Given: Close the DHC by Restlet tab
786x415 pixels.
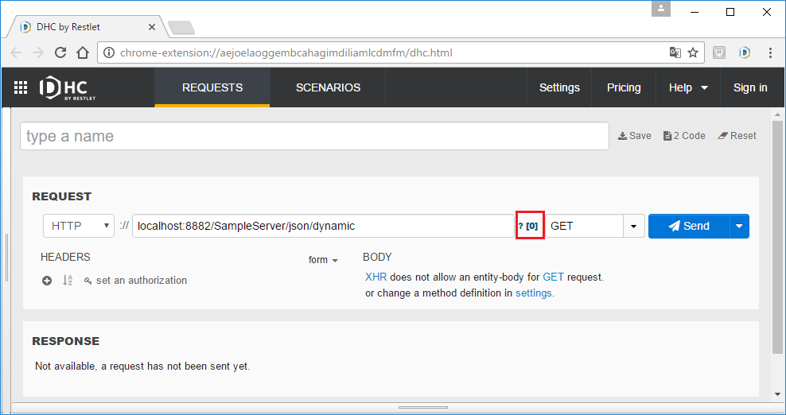Looking at the screenshot, I should (152, 27).
